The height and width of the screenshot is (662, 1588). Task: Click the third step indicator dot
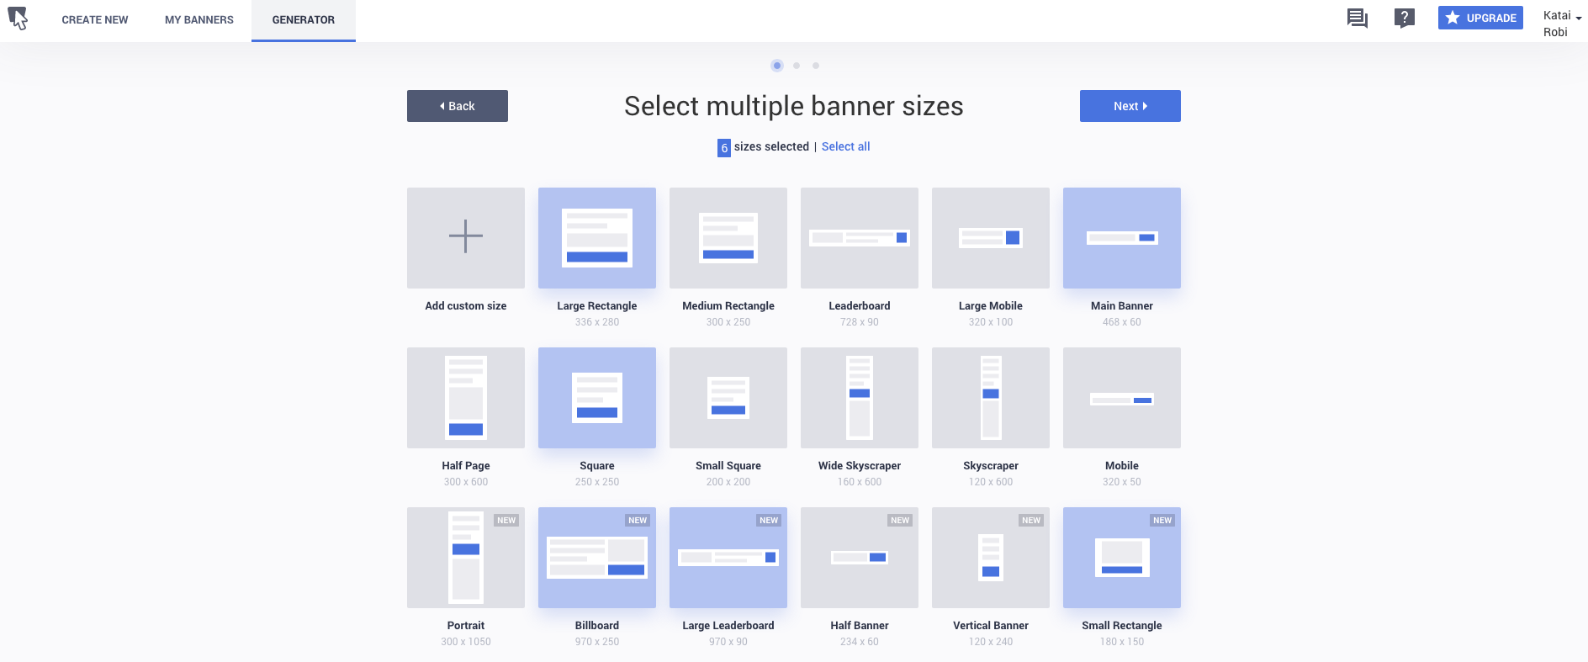coord(816,66)
